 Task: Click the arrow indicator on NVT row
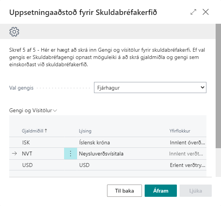[14, 154]
